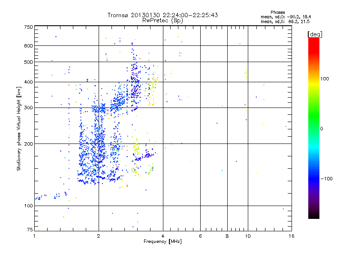
Task: Click the '8' frequency axis tick label
Action: [227, 236]
